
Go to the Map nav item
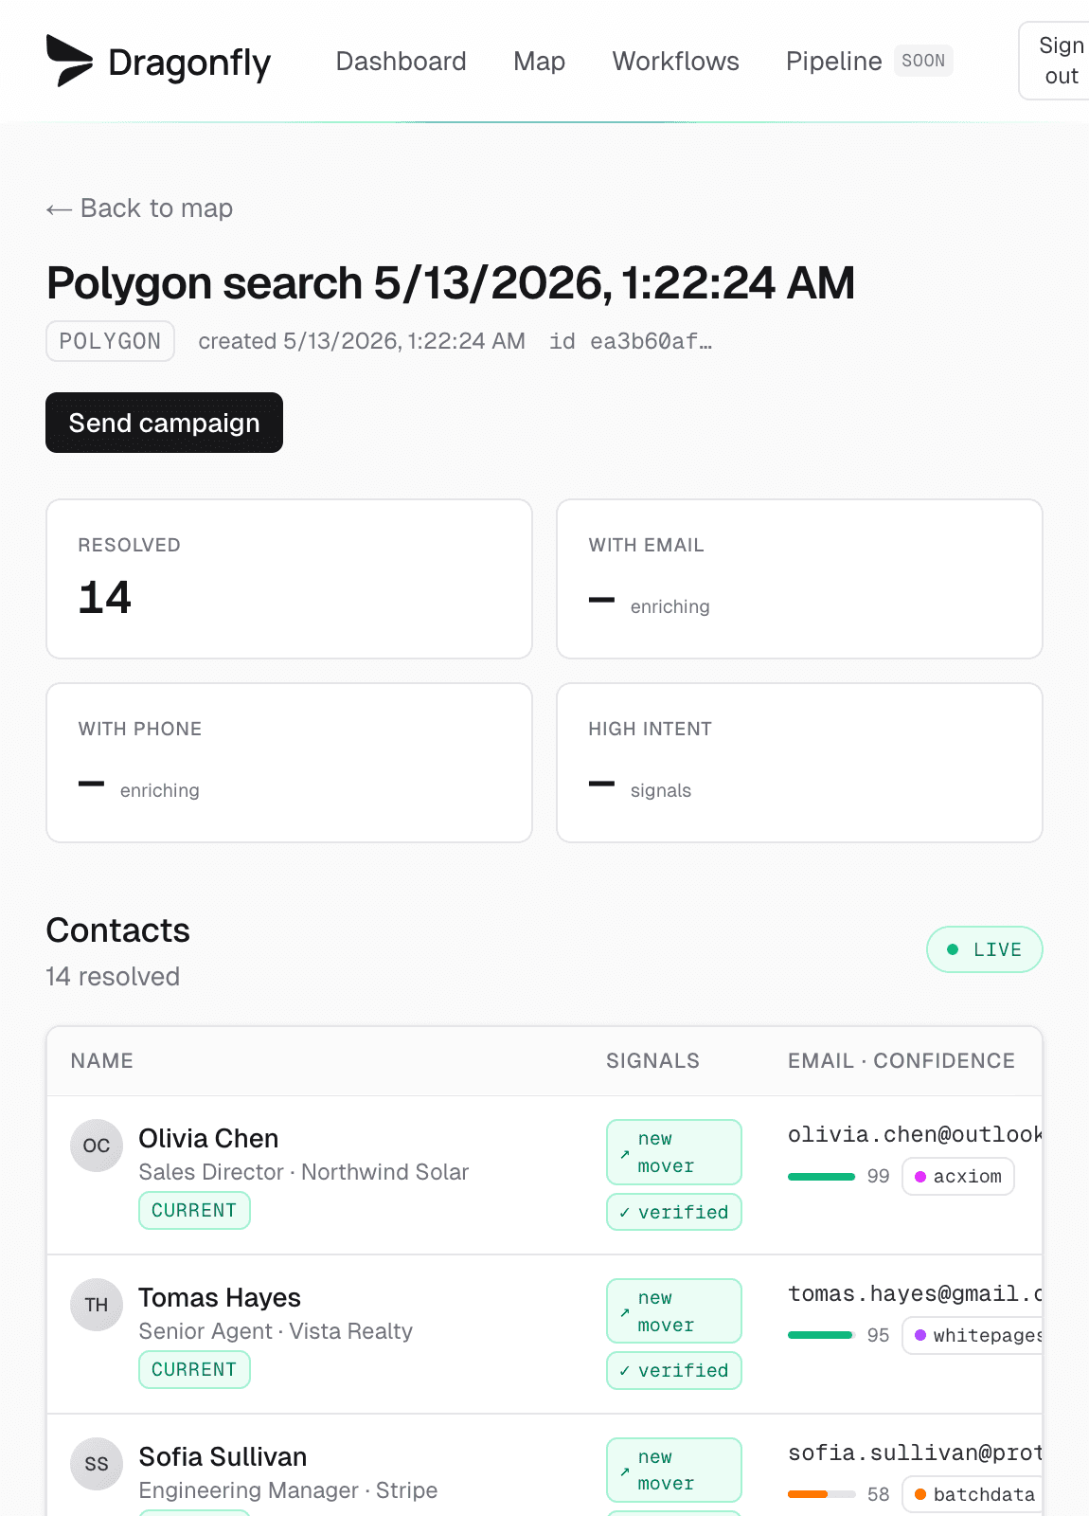540,62
